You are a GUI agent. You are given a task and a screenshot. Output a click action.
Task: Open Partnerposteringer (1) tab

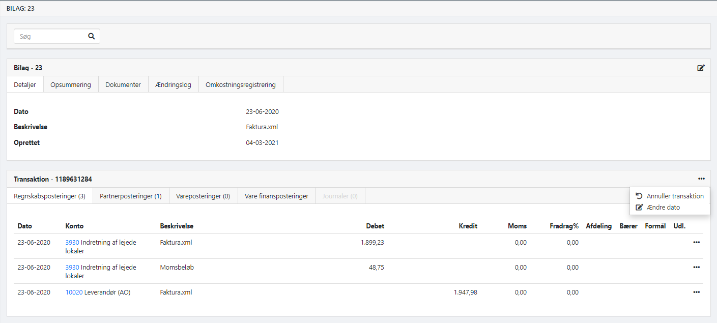pos(131,196)
